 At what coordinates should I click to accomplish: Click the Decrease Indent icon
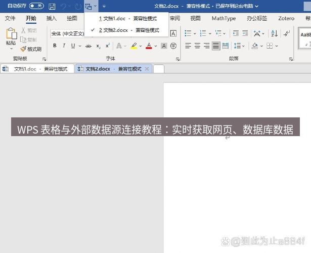pos(236,33)
